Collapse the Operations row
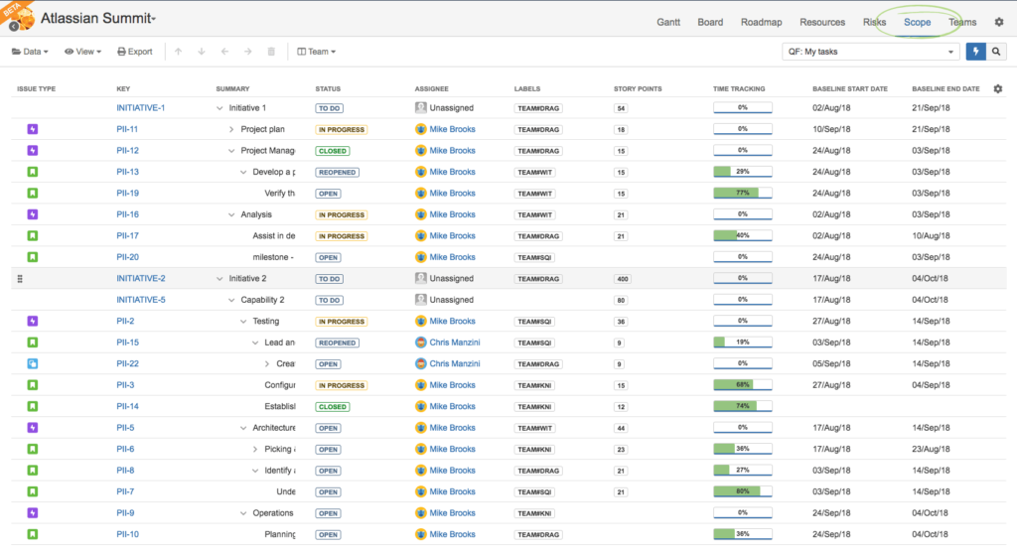This screenshot has height=552, width=1017. pyautogui.click(x=243, y=513)
